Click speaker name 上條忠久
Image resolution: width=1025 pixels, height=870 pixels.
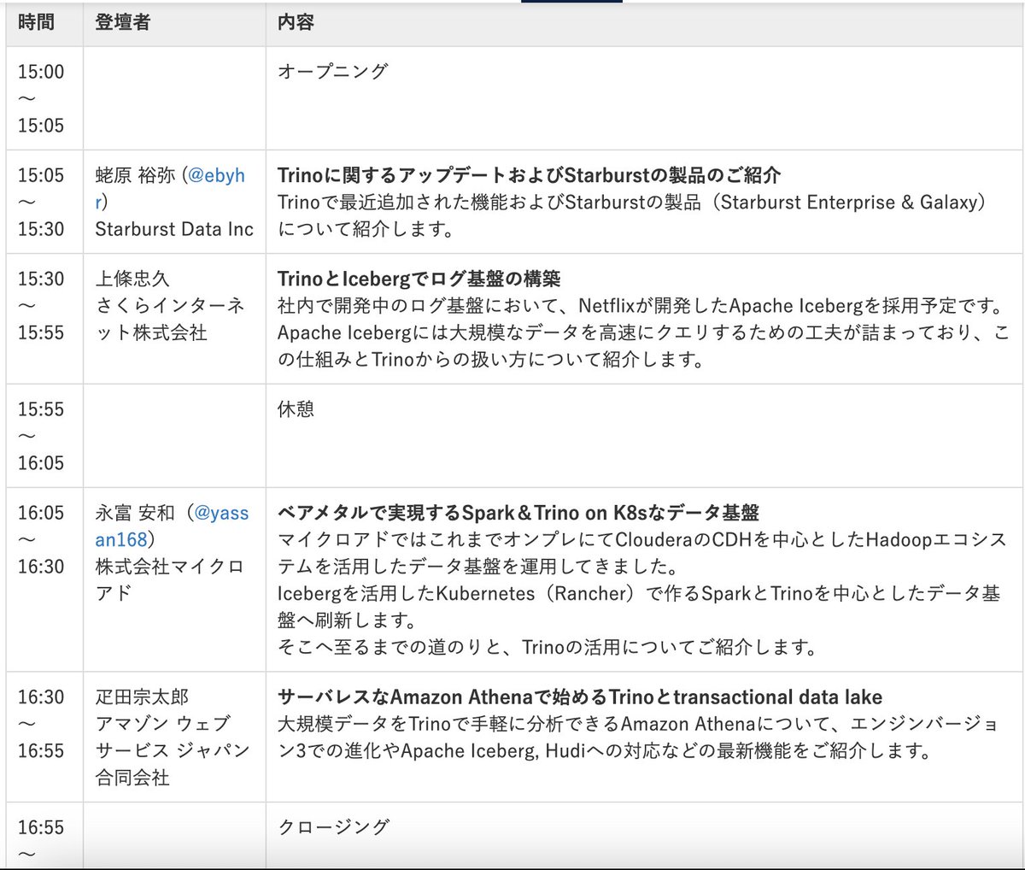tap(132, 279)
